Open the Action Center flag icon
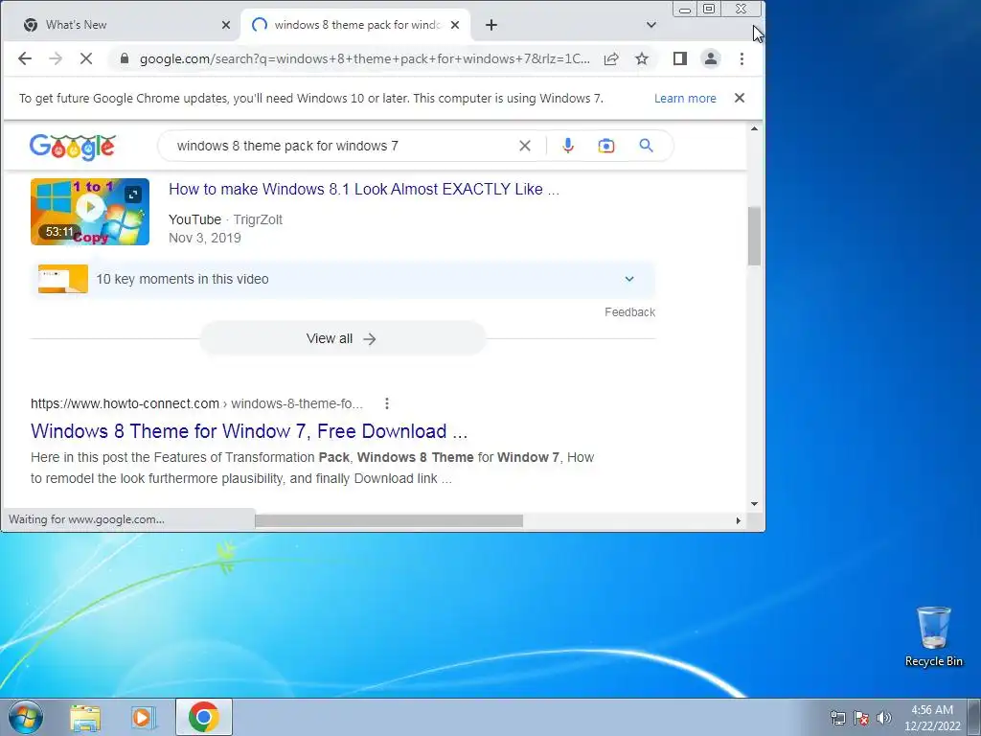 click(x=861, y=718)
